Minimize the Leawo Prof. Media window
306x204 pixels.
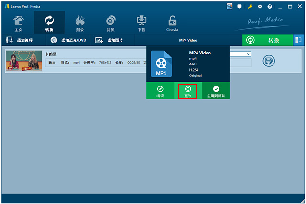click(280, 7)
